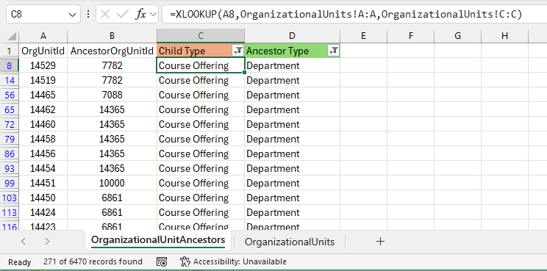The image size is (547, 271).
Task: Click the name box options dots handle
Action: point(88,14)
